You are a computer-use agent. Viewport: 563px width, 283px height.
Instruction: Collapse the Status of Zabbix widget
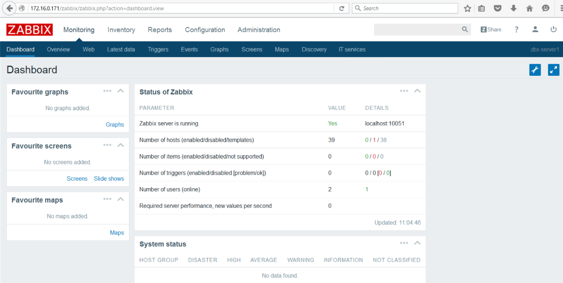(x=417, y=91)
